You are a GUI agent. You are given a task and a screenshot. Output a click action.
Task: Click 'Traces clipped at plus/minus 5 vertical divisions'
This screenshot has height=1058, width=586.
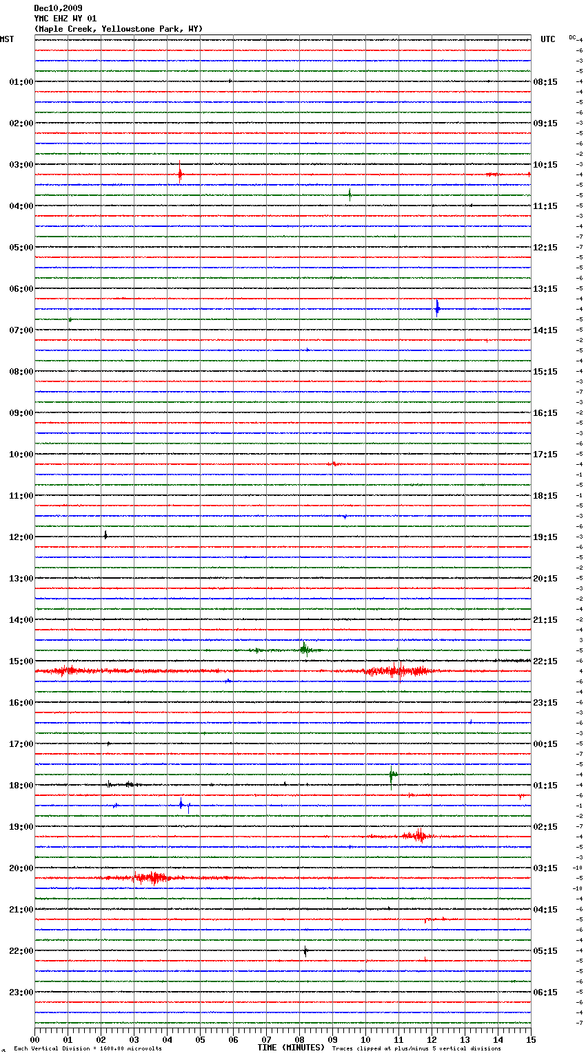[416, 1049]
